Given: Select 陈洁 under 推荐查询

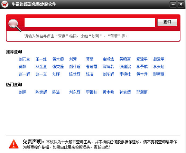Looking at the screenshot, I should point(90,74).
